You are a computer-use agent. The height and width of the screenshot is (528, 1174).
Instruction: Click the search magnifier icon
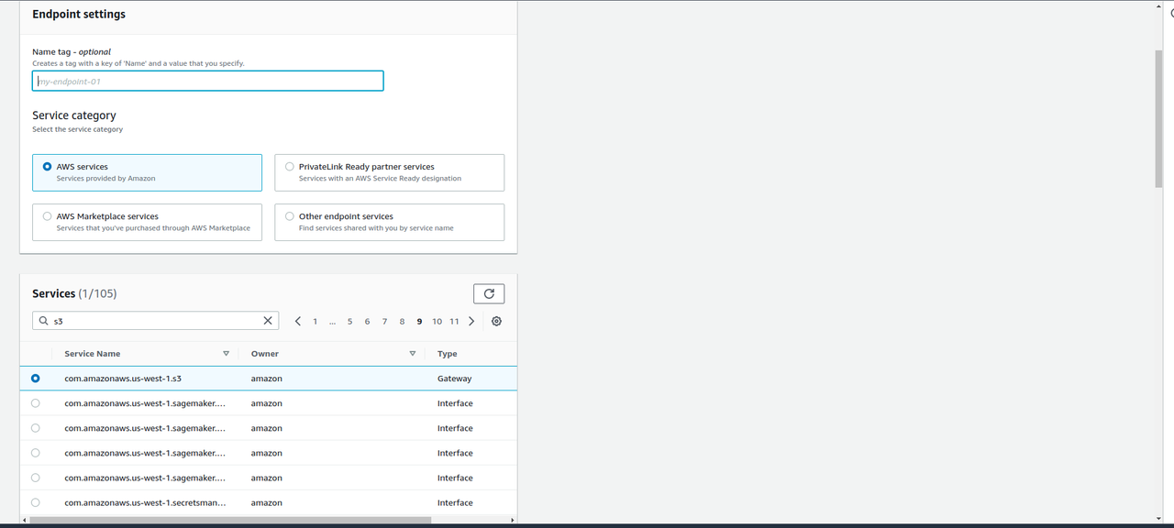43,321
